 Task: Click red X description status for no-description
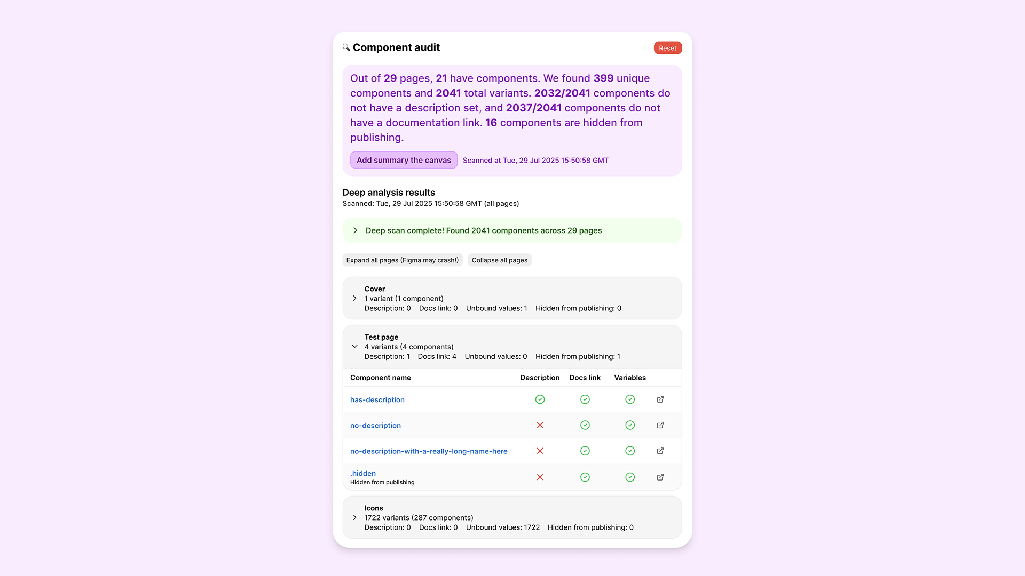(540, 425)
